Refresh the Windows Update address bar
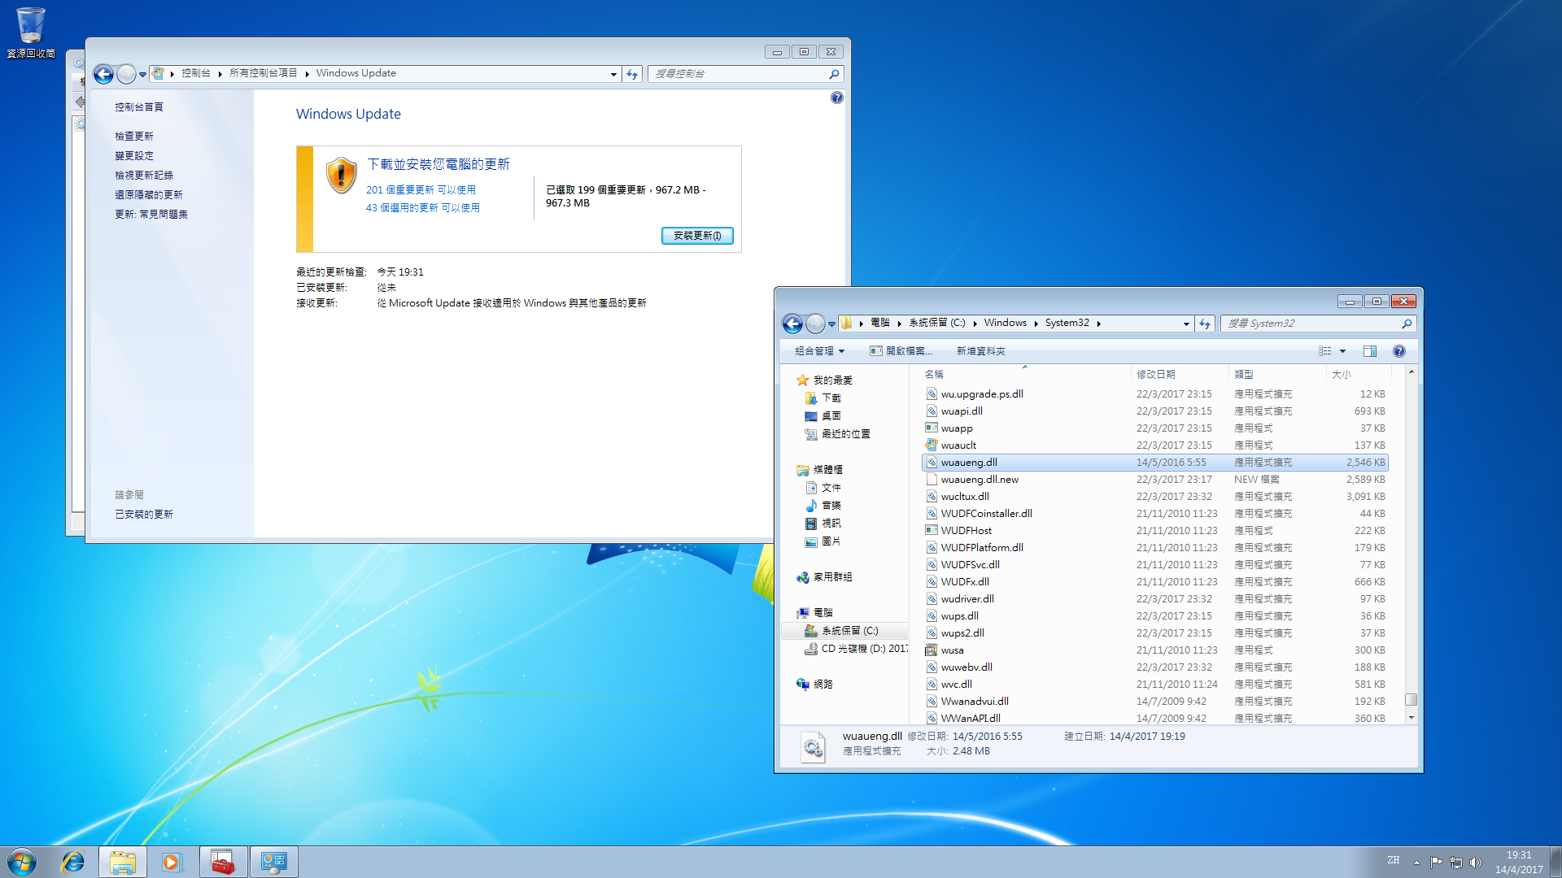Screen dimensions: 1562x878 click(632, 74)
